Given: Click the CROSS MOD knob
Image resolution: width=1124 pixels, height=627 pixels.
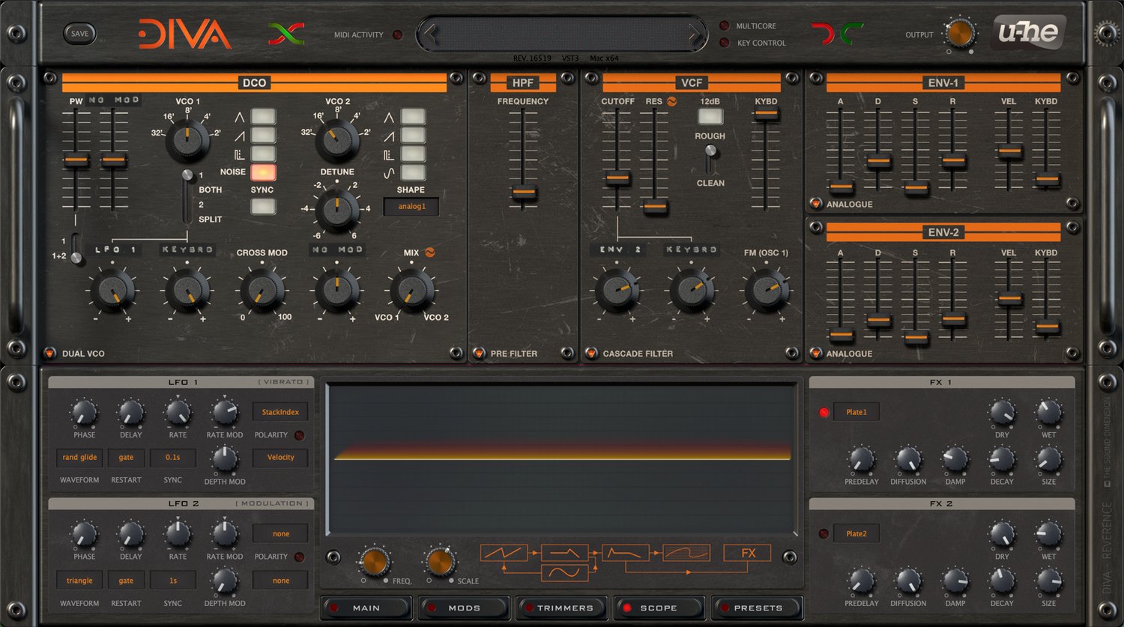Looking at the screenshot, I should click(262, 291).
